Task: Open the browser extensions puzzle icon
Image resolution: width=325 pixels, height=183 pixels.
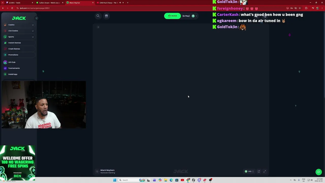Action: pos(306,8)
